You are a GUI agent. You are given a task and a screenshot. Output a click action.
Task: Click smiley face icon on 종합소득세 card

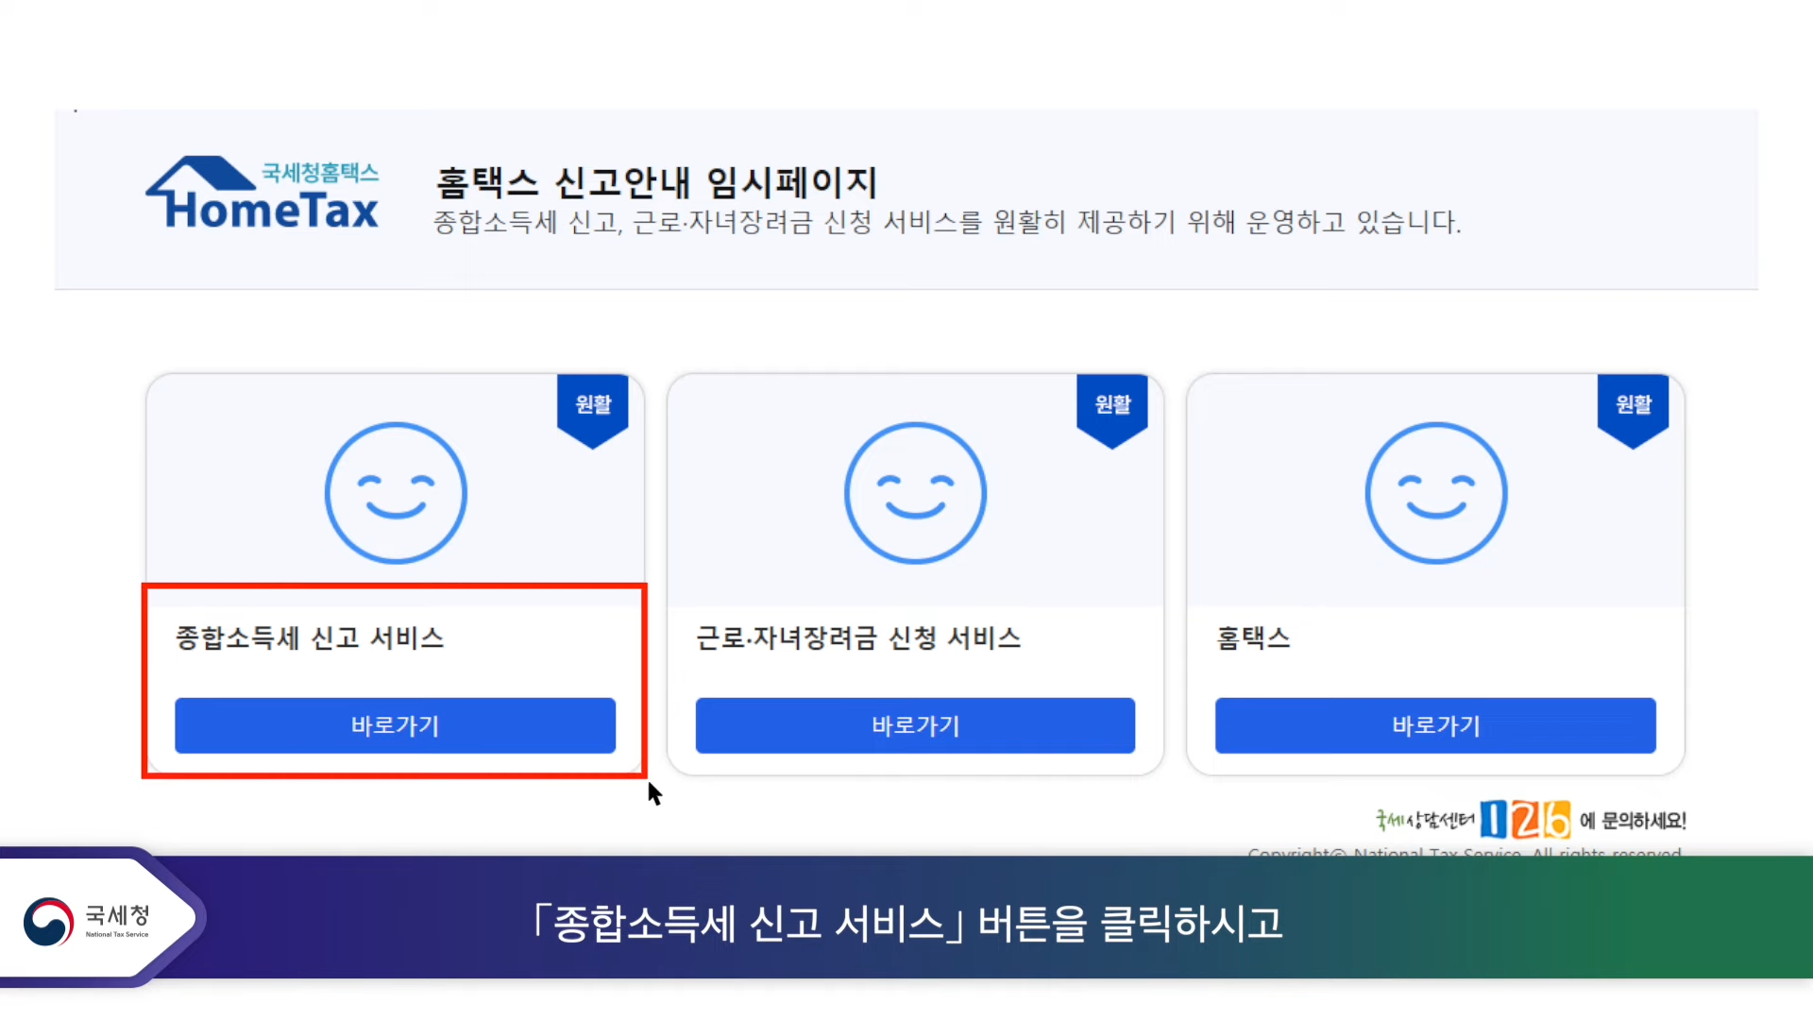(x=396, y=492)
